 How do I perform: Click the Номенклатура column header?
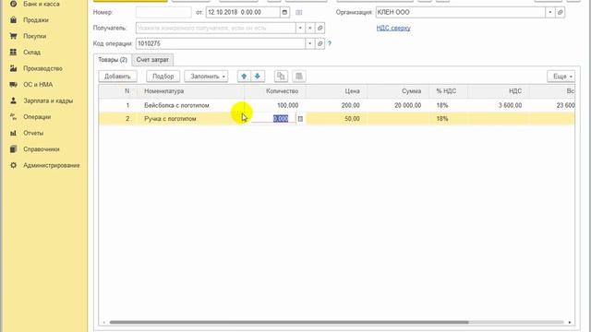pyautogui.click(x=191, y=91)
